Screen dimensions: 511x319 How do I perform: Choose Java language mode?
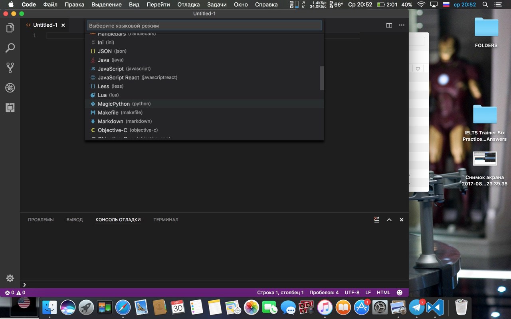point(204,60)
